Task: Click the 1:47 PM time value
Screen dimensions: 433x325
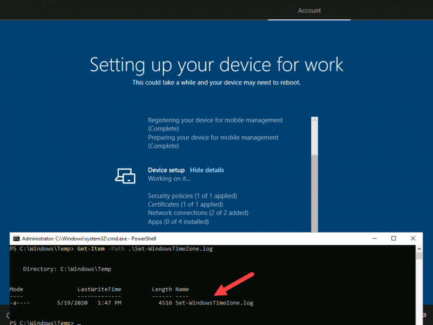Action: coord(109,303)
